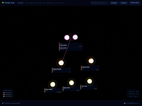This screenshot has width=142, height=106.
Task: Click the header usage hint text
Action: coord(44,3)
